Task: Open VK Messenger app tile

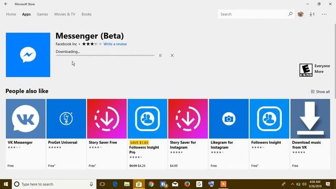Action: pyautogui.click(x=26, y=134)
